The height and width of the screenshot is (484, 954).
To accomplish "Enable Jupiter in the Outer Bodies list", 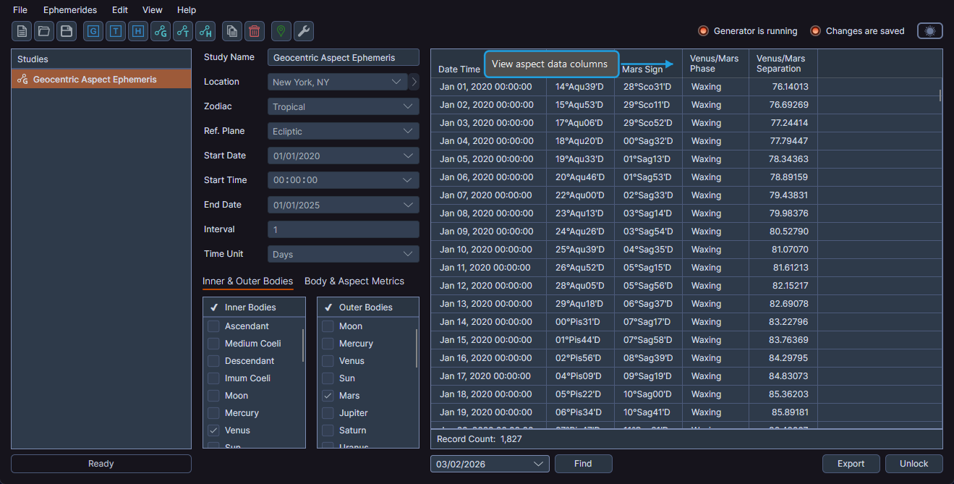I will coord(327,412).
